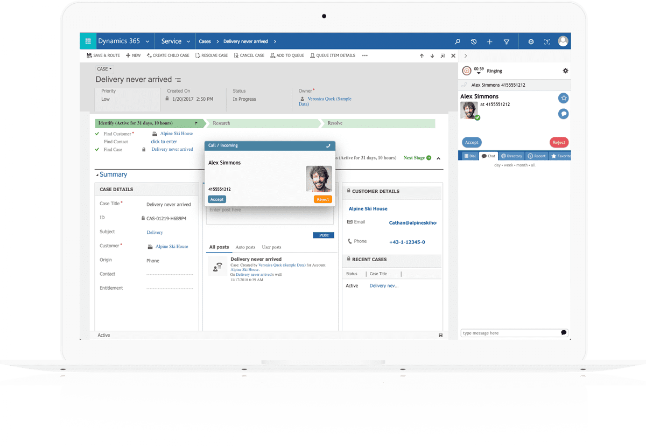Switch to the Favorites tab
The width and height of the screenshot is (646, 446).
click(560, 156)
